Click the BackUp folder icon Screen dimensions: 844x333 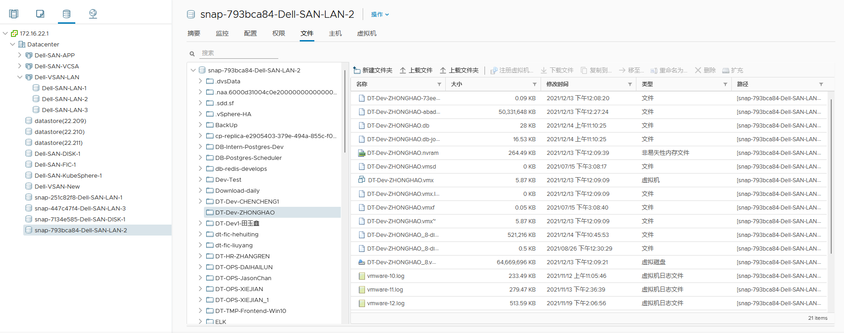[210, 125]
